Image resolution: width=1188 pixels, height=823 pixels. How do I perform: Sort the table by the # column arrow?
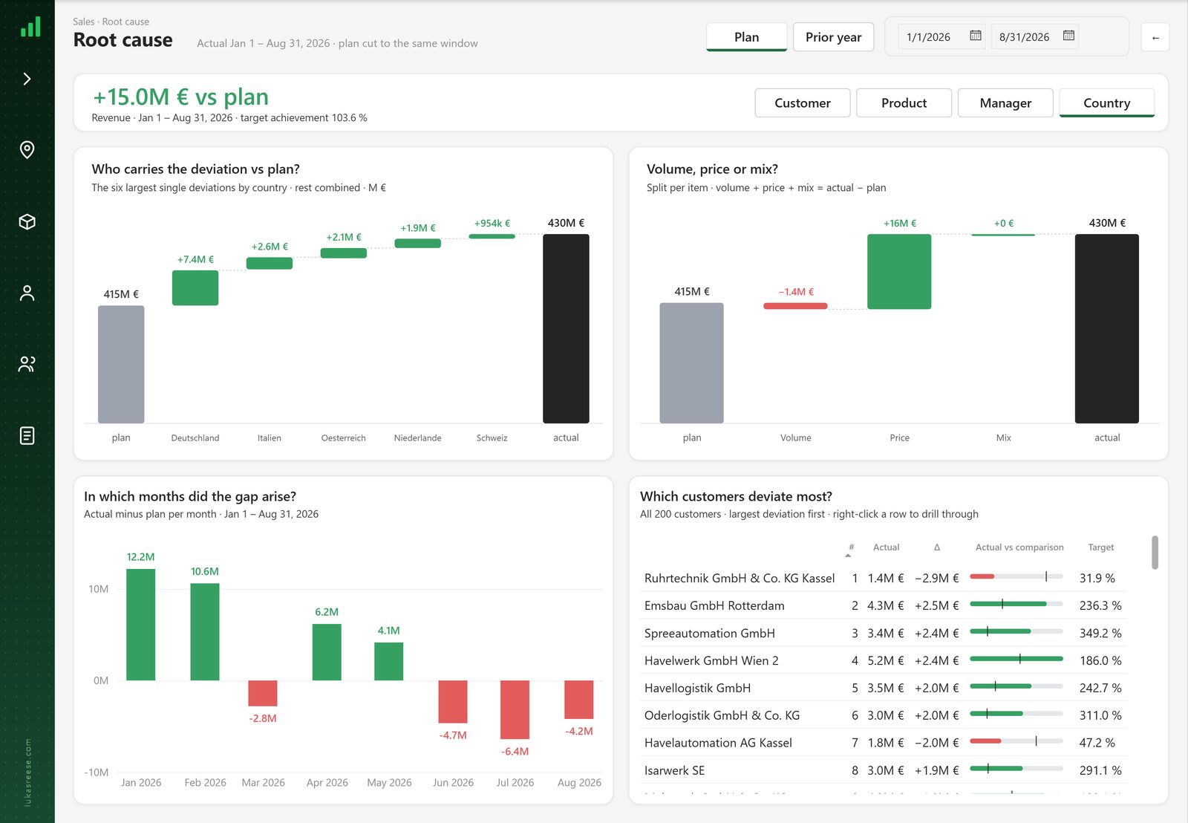(849, 555)
